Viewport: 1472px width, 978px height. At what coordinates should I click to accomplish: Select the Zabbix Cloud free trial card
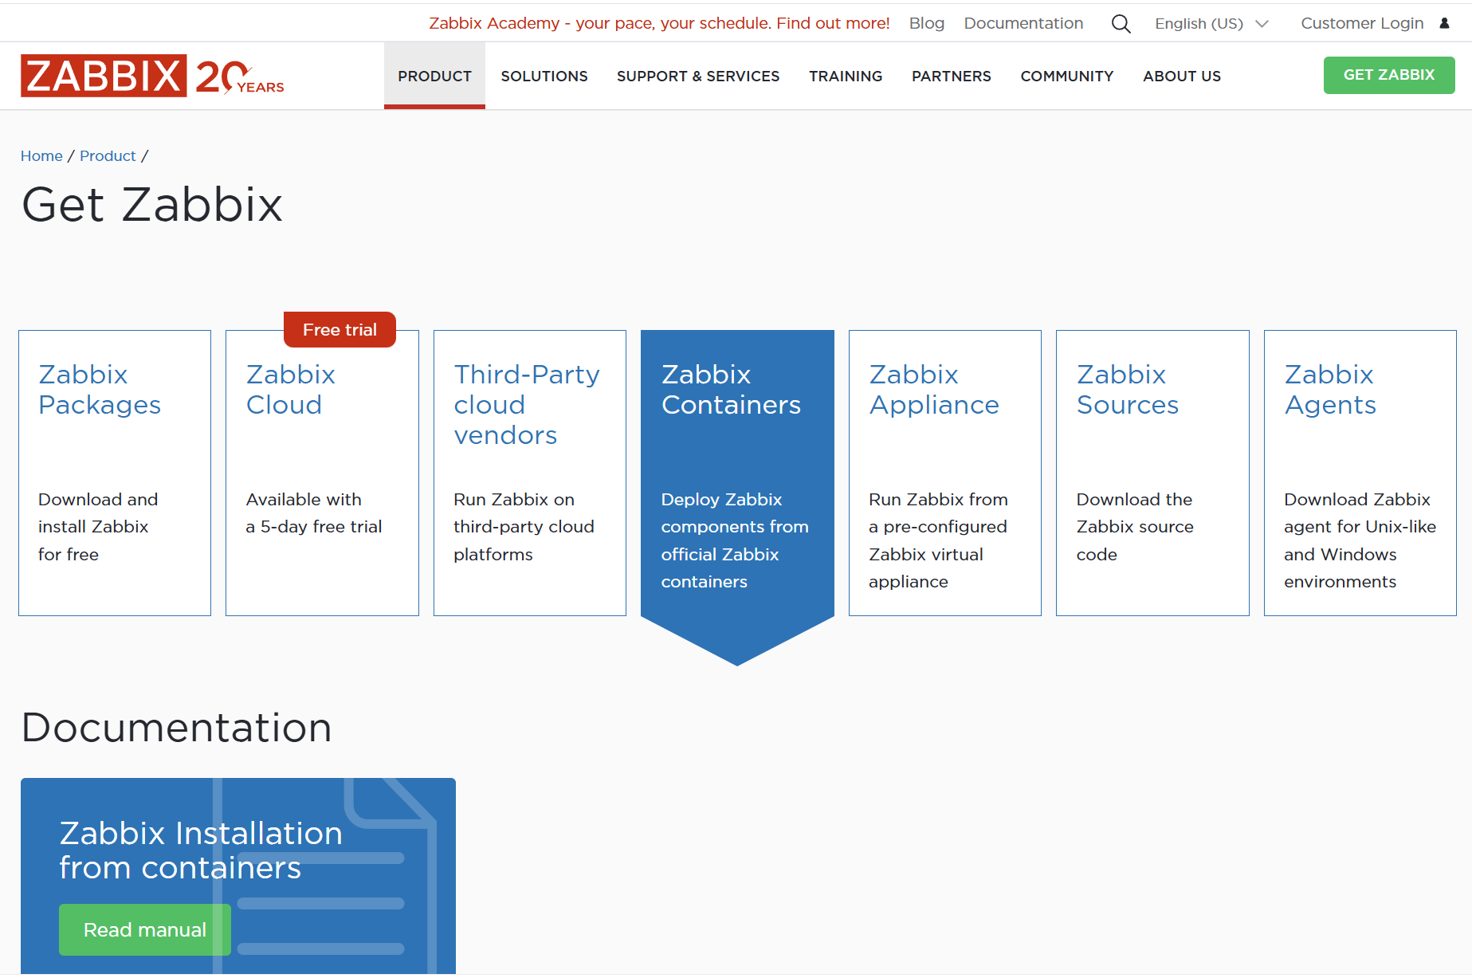(322, 473)
